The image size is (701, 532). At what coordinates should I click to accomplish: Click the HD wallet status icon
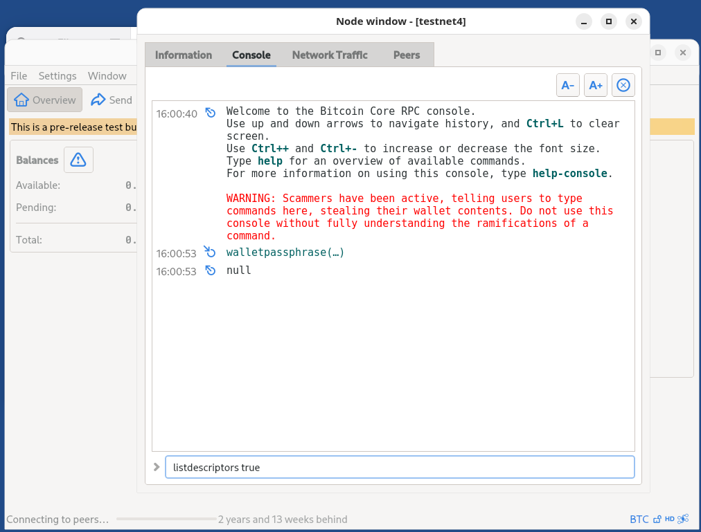coord(669,519)
